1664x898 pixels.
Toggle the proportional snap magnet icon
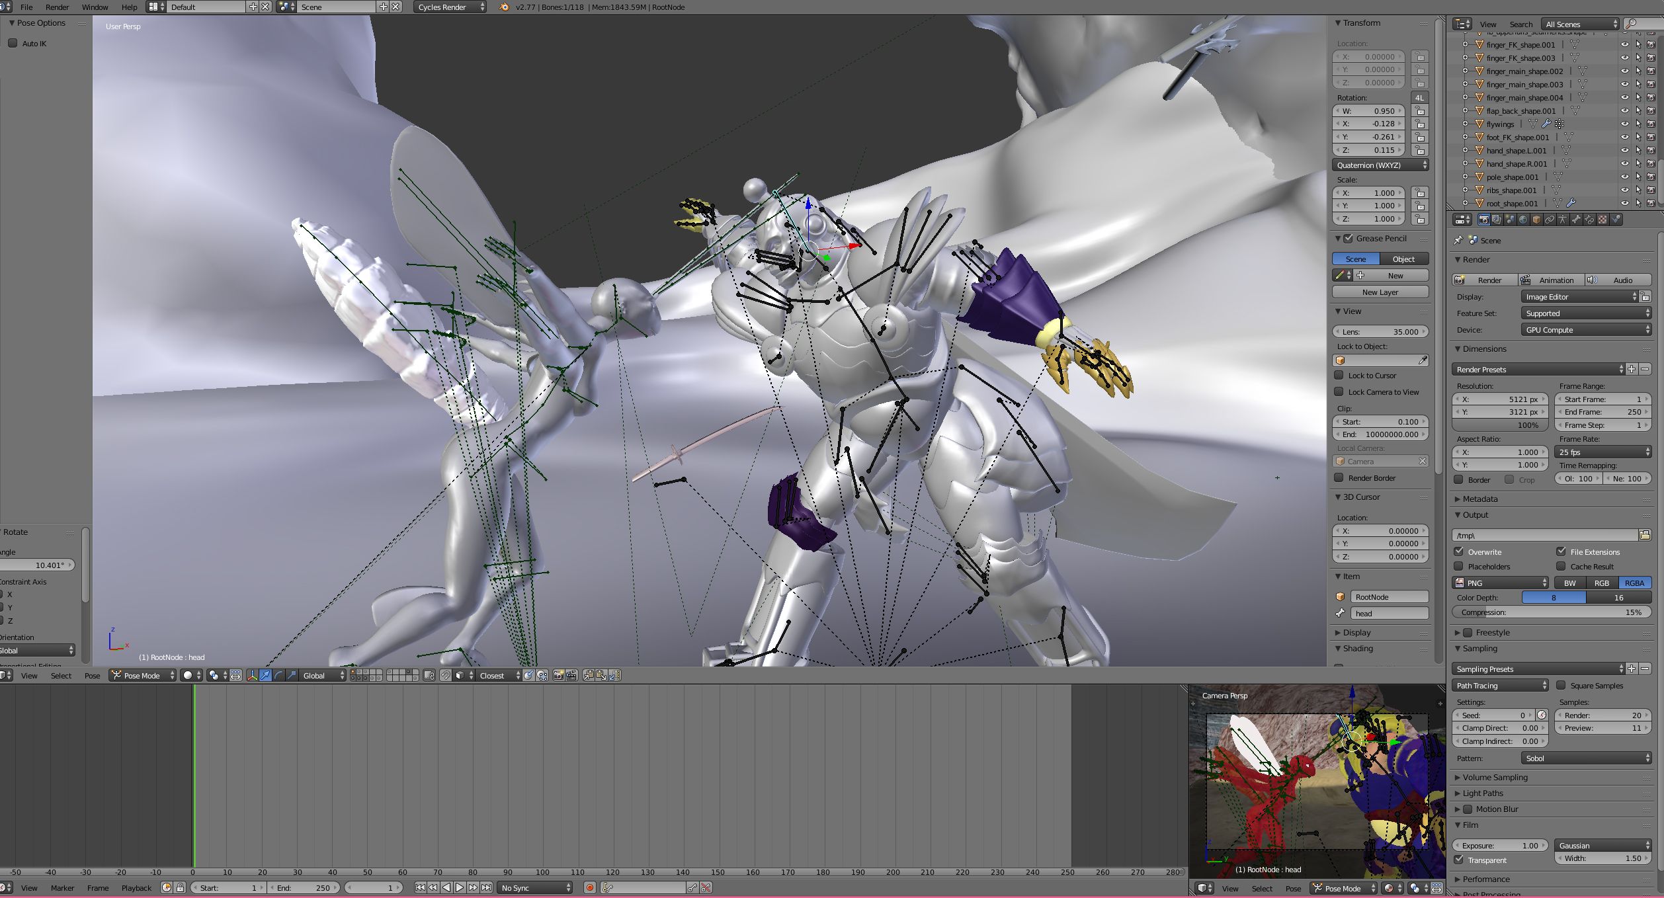click(446, 675)
